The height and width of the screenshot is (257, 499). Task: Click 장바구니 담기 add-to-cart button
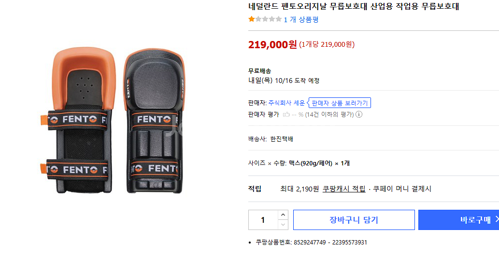pos(354,220)
